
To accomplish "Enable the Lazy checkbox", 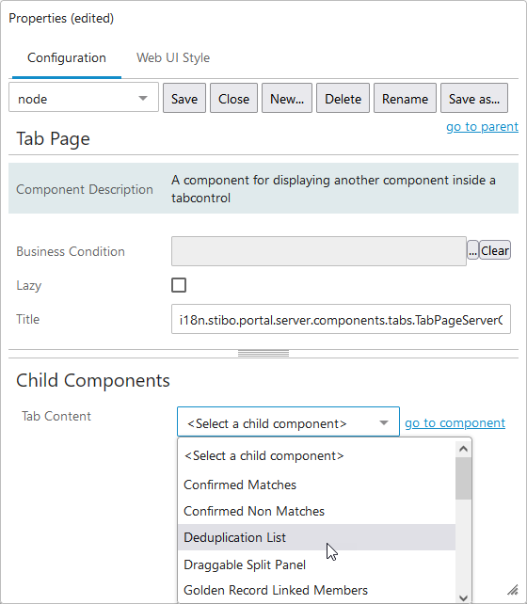I will [x=179, y=285].
